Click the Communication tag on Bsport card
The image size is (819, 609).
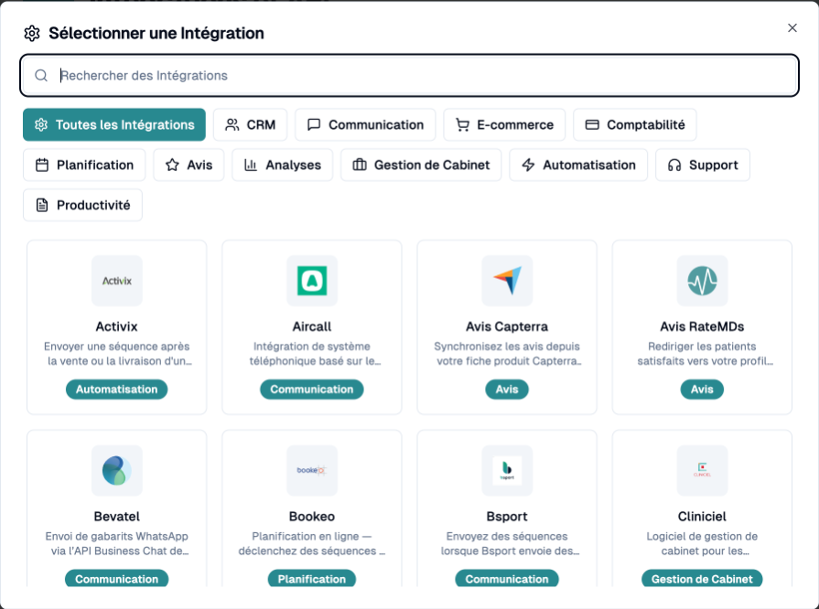[x=507, y=579]
